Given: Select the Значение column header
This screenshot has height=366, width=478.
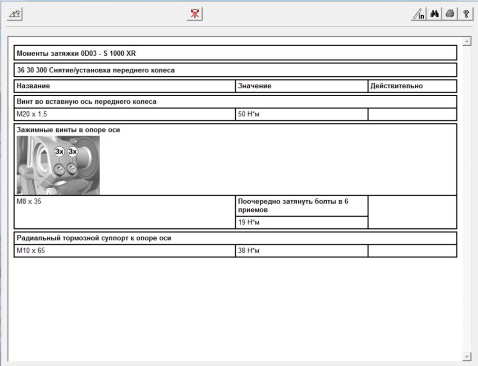Looking at the screenshot, I should coord(254,86).
